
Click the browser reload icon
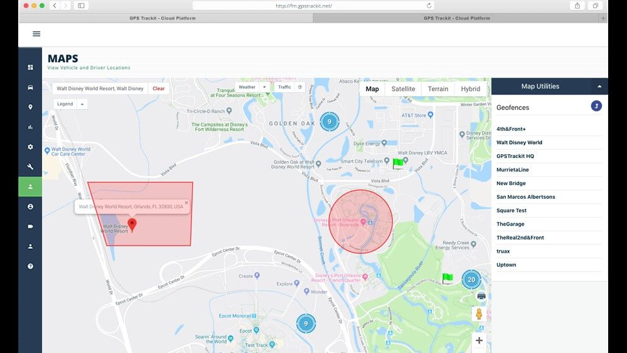[429, 6]
